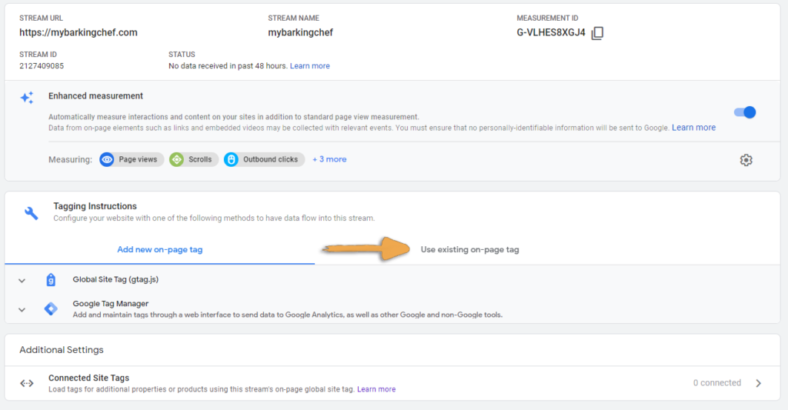Click the Google Tag Manager title
788x410 pixels.
(111, 304)
